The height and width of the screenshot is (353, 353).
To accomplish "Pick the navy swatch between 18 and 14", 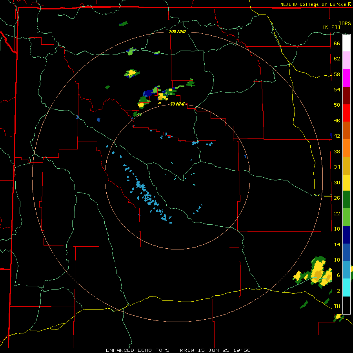I will click(x=346, y=235).
